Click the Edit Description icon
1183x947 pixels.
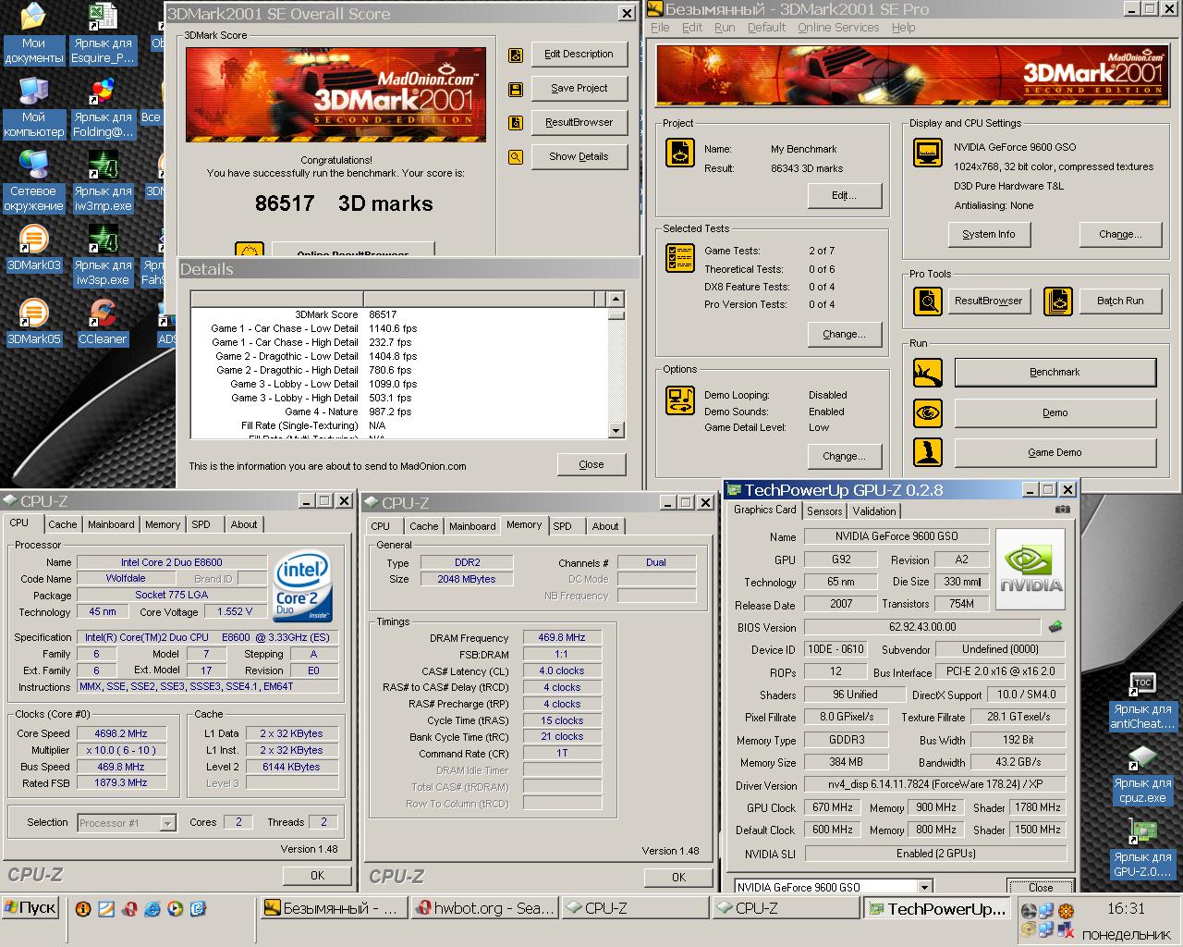click(516, 55)
